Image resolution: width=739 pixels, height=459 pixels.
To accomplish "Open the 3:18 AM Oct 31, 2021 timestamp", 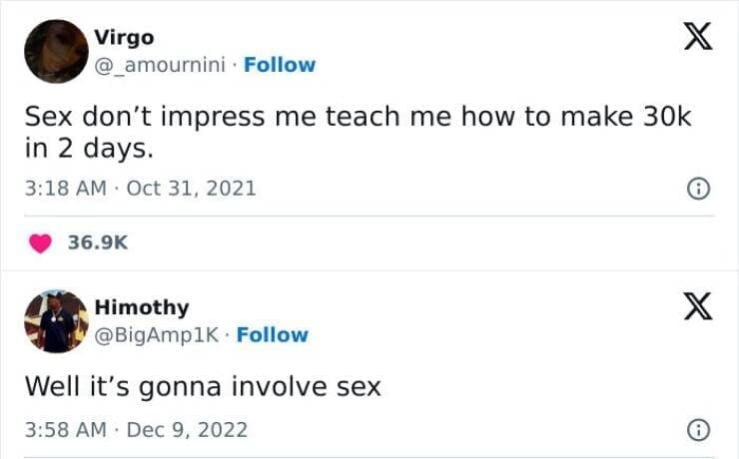I will (x=140, y=188).
